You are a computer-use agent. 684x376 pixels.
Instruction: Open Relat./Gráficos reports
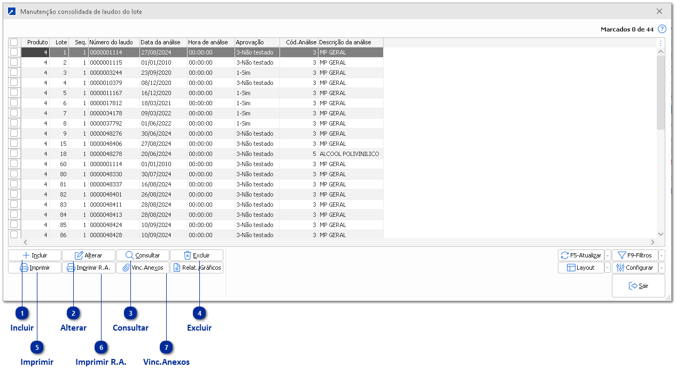coord(197,268)
